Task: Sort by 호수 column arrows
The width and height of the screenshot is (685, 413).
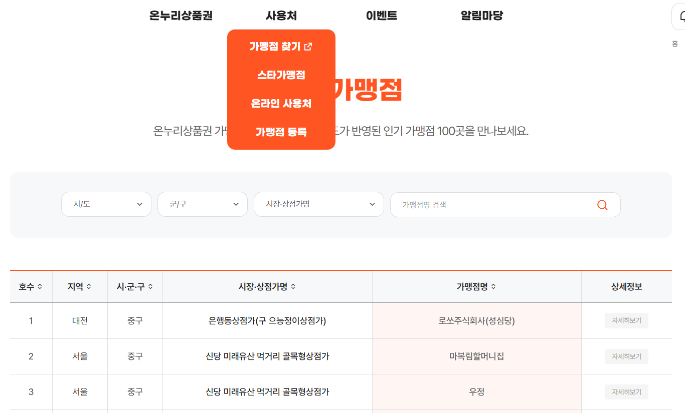Action: pyautogui.click(x=40, y=287)
